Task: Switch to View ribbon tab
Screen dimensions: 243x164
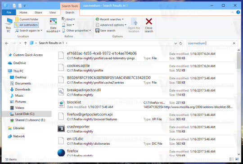Action: 53,13
